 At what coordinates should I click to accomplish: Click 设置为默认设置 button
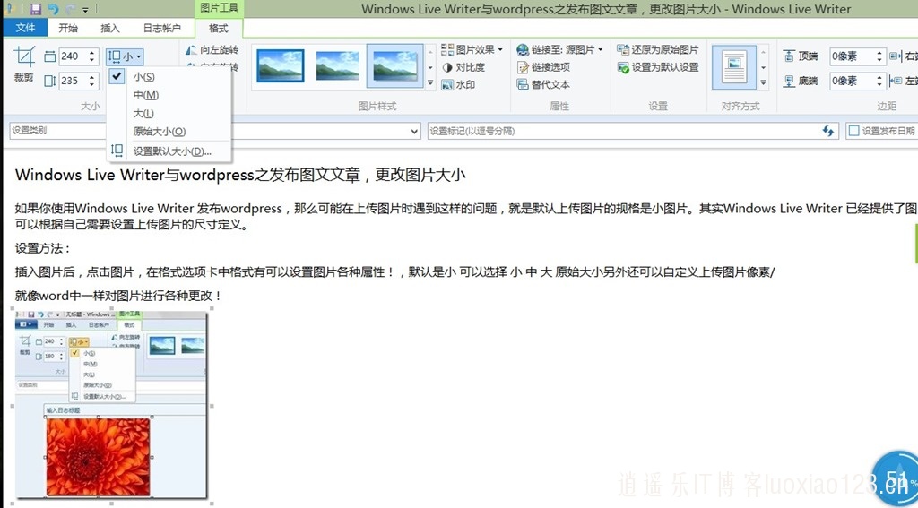coord(657,67)
